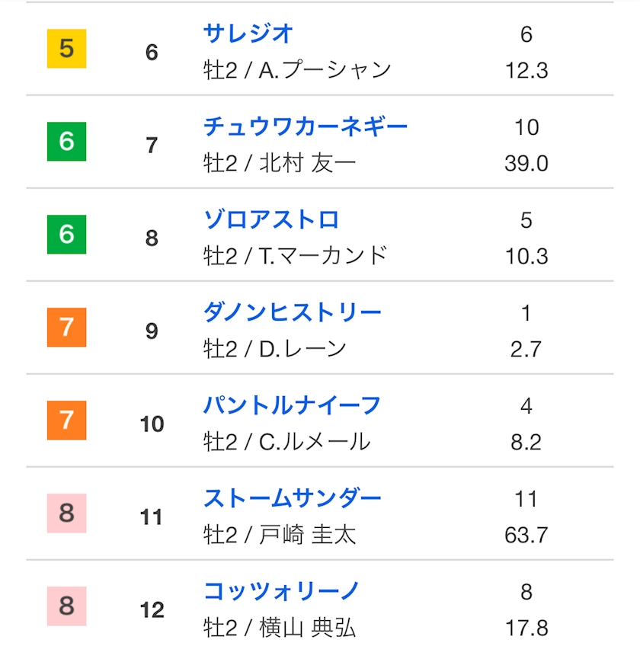Click orange bracket 7 badge for horse 10

coord(67,420)
